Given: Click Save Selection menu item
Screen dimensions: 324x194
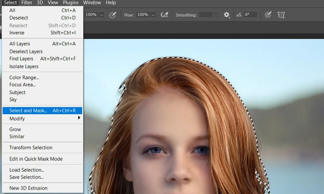Looking at the screenshot, I should [x=26, y=177].
